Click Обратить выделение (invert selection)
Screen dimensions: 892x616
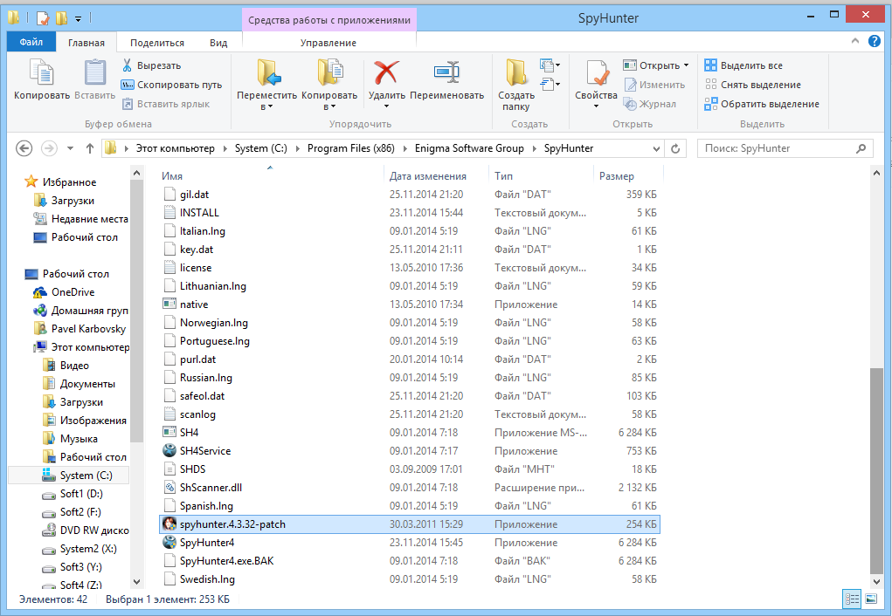(762, 104)
